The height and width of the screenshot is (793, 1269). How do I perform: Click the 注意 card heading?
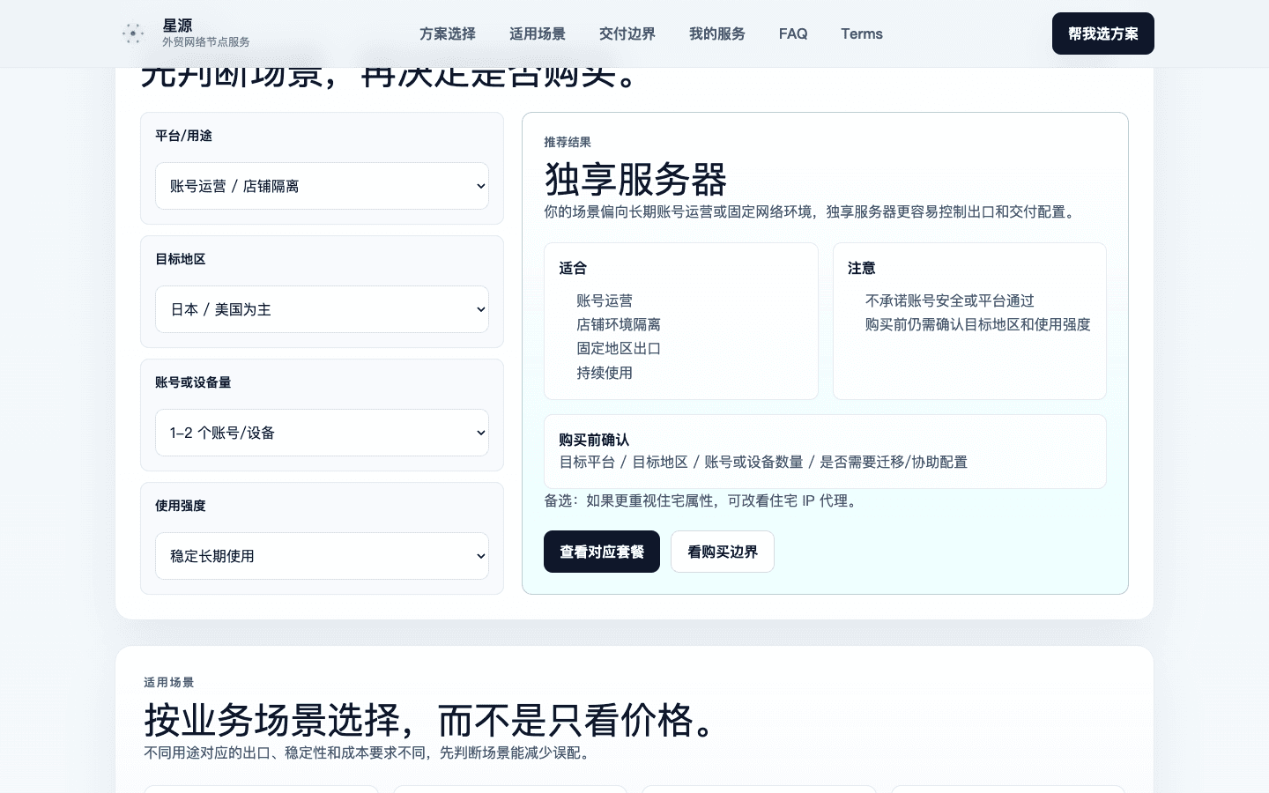862,268
